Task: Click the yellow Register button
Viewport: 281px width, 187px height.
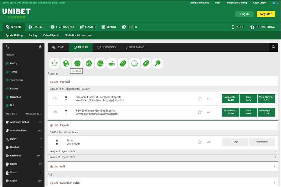Action: pyautogui.click(x=266, y=14)
